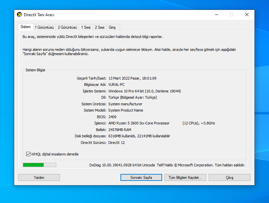Switch to the Sistem tab

tap(25, 27)
